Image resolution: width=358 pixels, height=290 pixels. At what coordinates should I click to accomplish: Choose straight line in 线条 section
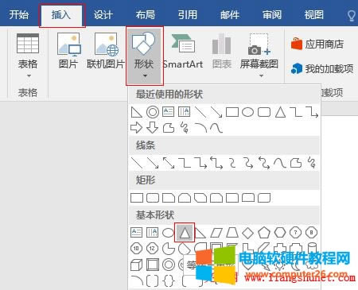coord(137,163)
